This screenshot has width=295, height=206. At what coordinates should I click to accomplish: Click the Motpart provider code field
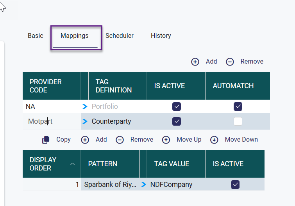click(x=52, y=121)
